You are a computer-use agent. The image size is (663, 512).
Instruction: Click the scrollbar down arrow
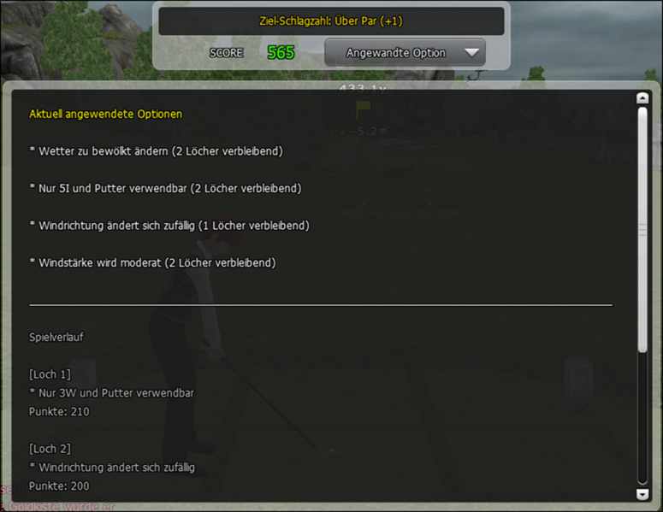642,494
